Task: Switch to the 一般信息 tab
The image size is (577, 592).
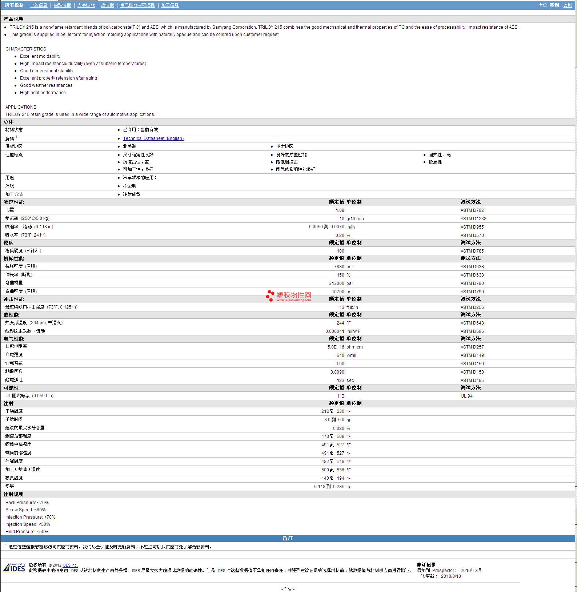Action: pos(39,5)
